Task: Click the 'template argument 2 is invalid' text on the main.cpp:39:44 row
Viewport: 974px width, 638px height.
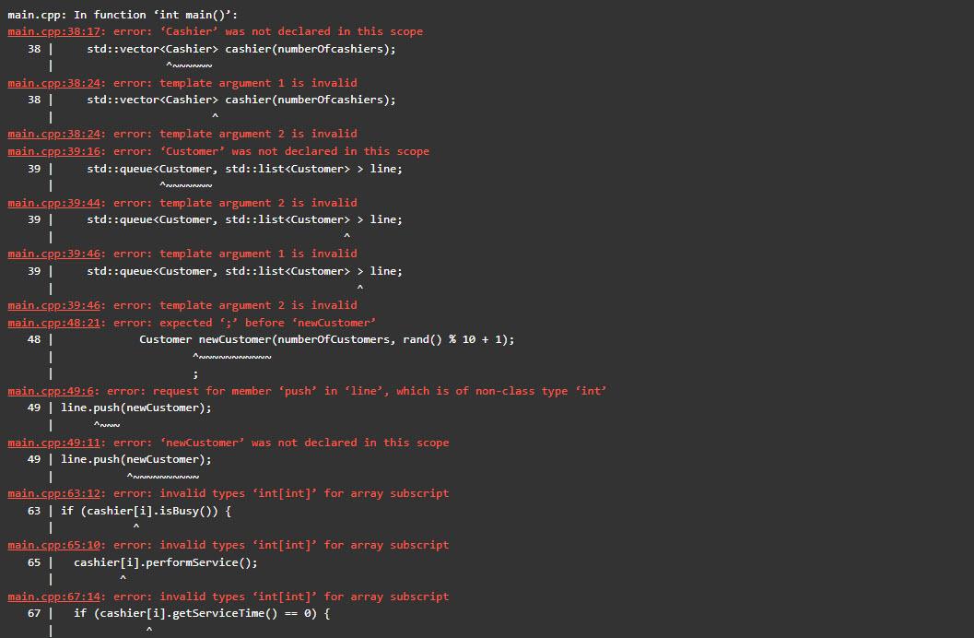Action: (258, 203)
